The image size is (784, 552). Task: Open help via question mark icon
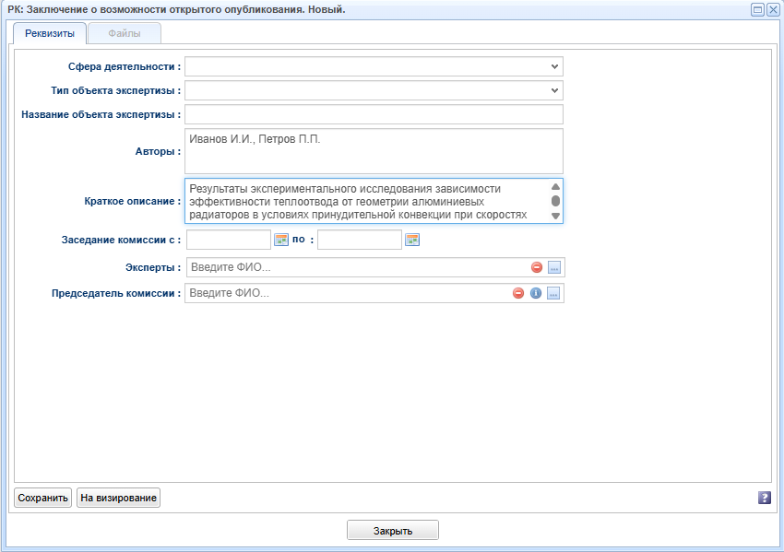[765, 498]
